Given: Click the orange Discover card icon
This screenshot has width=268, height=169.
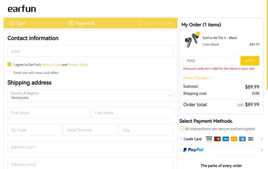Looking at the screenshot, I should click(234, 139).
